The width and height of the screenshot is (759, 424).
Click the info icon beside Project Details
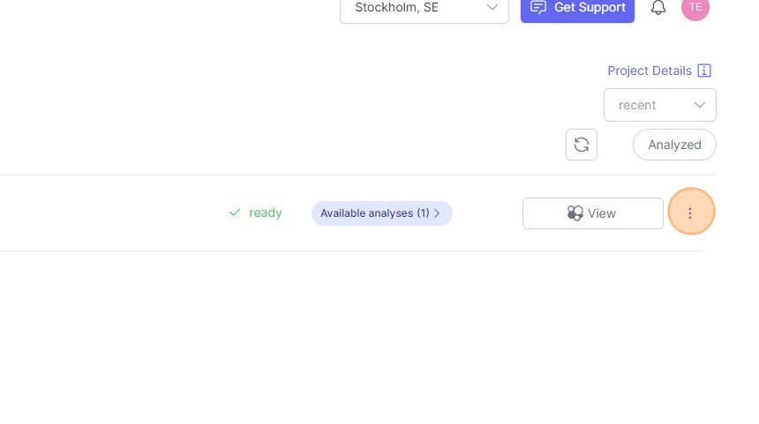pos(704,71)
